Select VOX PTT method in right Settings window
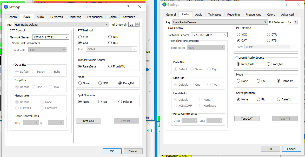This screenshot has height=157, width=305. [242, 35]
